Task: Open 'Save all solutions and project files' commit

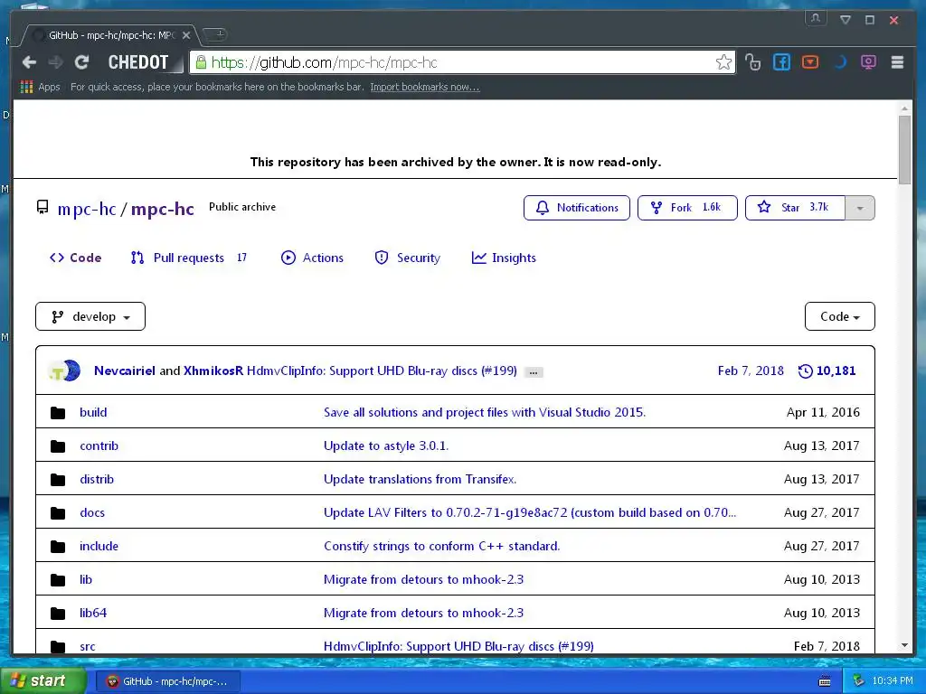Action: click(485, 412)
